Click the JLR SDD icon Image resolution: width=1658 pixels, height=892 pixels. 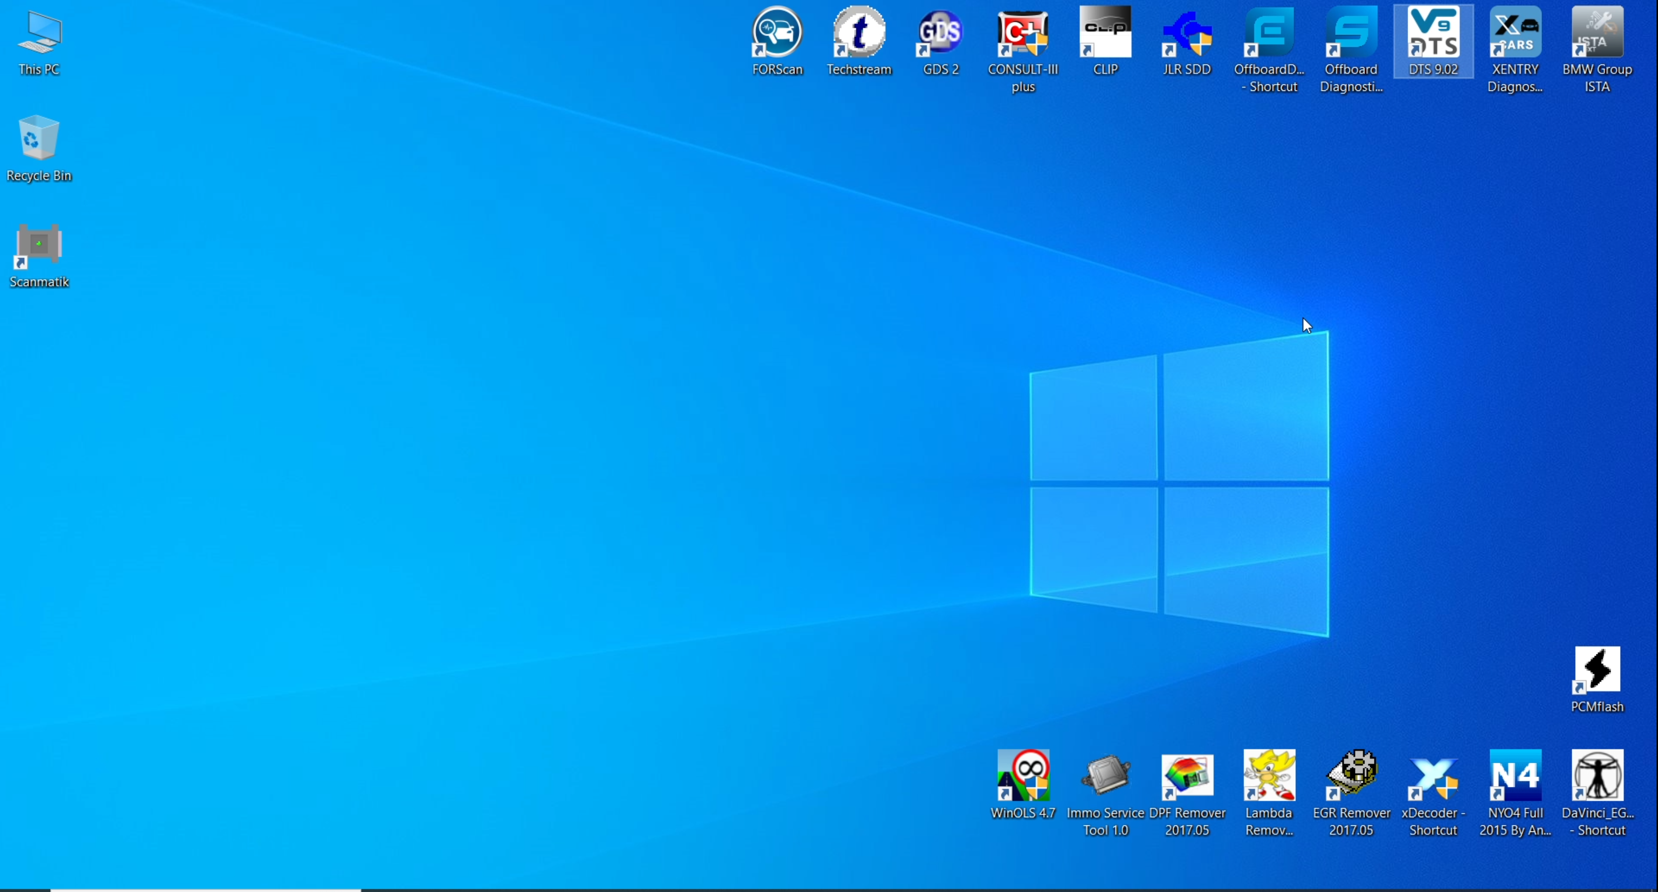pos(1187,32)
